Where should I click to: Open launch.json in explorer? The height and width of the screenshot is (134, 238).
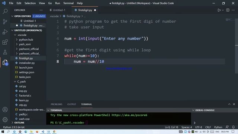point(28,68)
